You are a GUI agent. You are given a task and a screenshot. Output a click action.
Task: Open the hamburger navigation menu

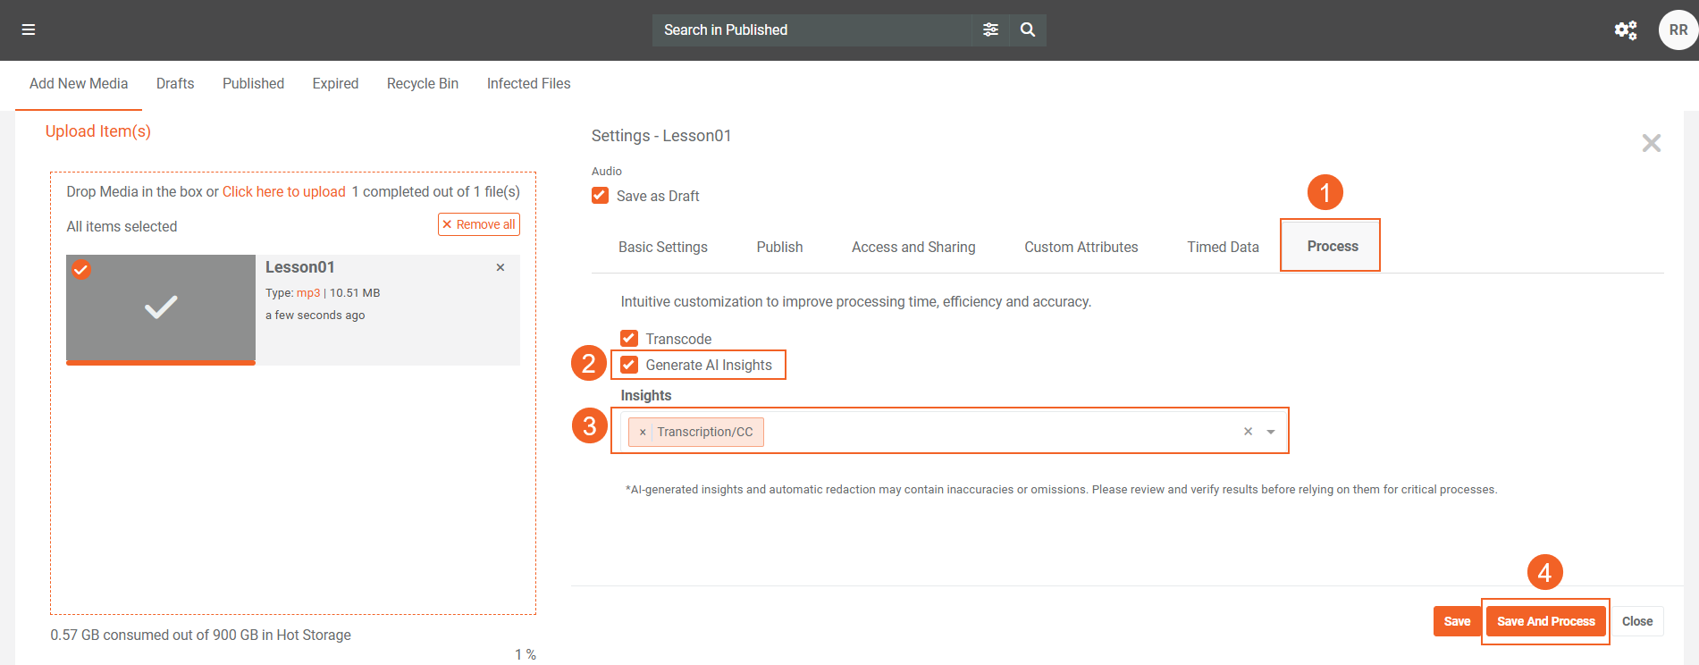pyautogui.click(x=29, y=29)
